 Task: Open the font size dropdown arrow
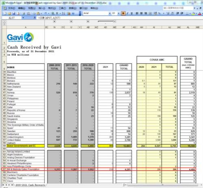[x=118, y=13]
